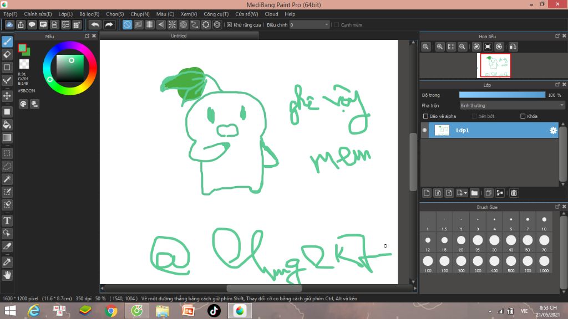The width and height of the screenshot is (568, 319).
Task: Enable radial snap guide
Action: (172, 24)
